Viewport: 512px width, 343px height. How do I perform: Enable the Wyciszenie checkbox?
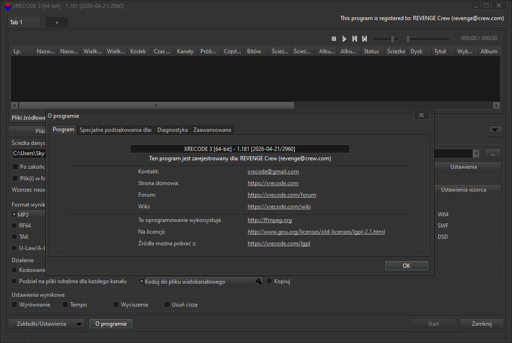pos(116,305)
